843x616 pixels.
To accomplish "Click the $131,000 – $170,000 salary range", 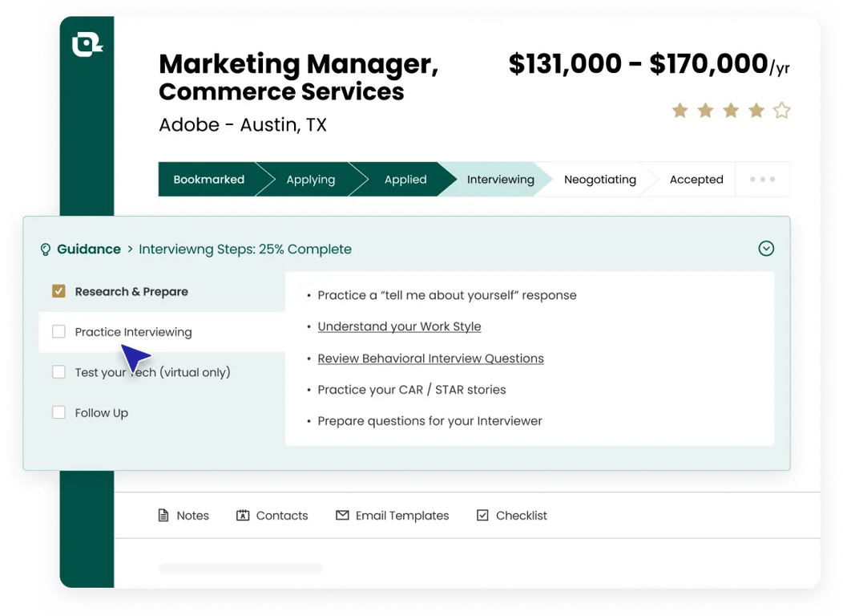I will point(649,64).
